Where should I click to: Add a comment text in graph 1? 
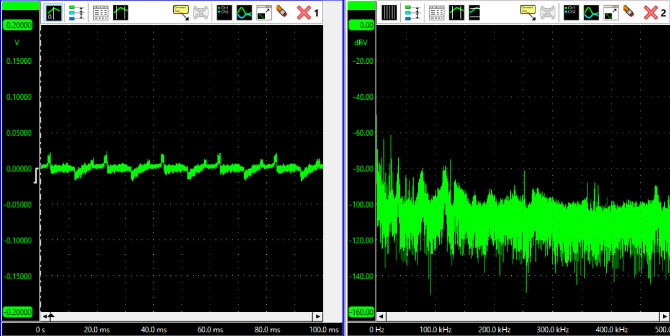click(181, 12)
